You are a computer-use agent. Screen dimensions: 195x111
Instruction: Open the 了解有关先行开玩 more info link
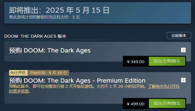coord(164,86)
